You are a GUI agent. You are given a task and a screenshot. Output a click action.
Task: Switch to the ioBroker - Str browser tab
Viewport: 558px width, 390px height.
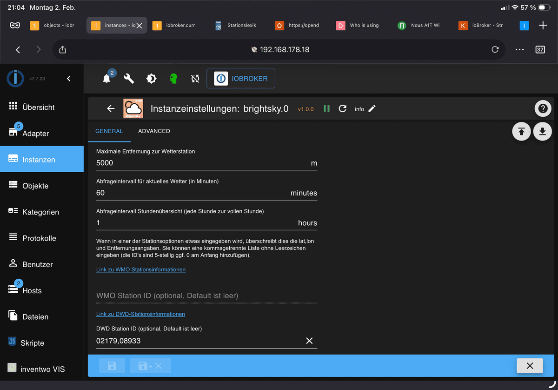[484, 25]
